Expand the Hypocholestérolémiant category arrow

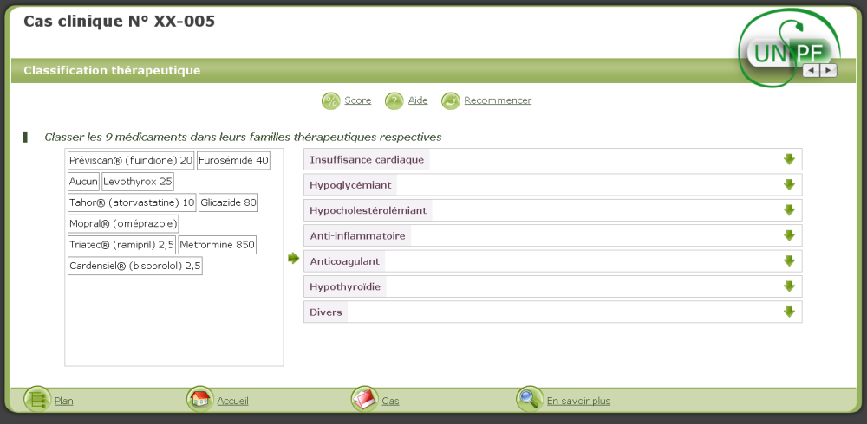[789, 210]
